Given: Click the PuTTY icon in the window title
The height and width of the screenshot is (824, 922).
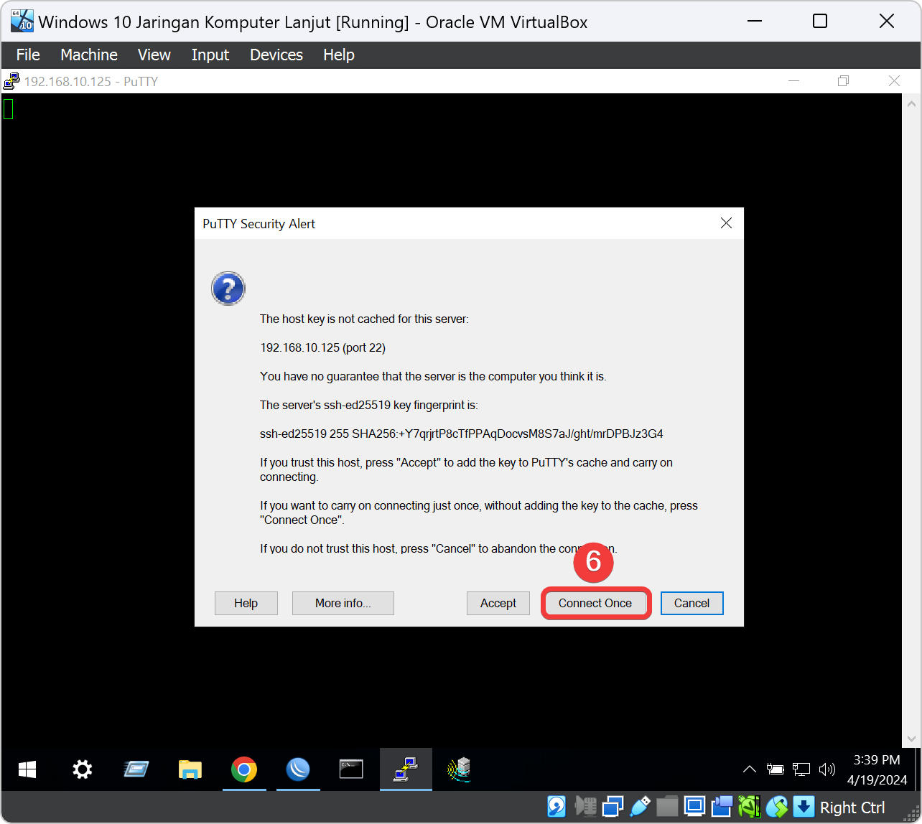Looking at the screenshot, I should tap(11, 81).
